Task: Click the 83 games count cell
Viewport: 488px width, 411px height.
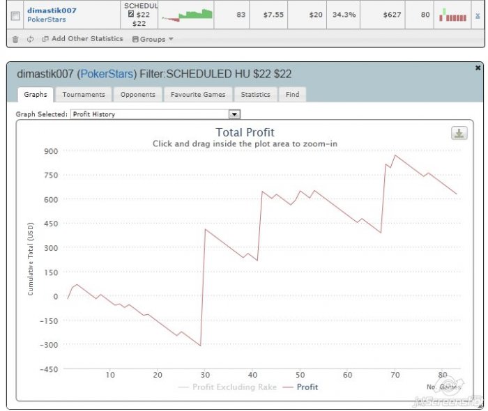Action: (x=232, y=15)
